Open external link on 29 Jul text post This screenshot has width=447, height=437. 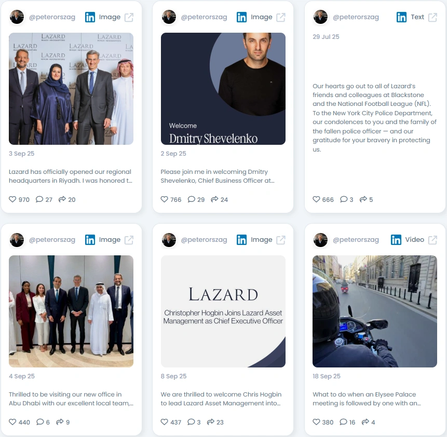pos(432,18)
